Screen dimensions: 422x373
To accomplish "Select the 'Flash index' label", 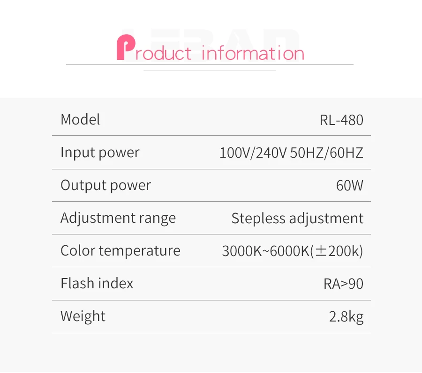I will (x=97, y=284).
